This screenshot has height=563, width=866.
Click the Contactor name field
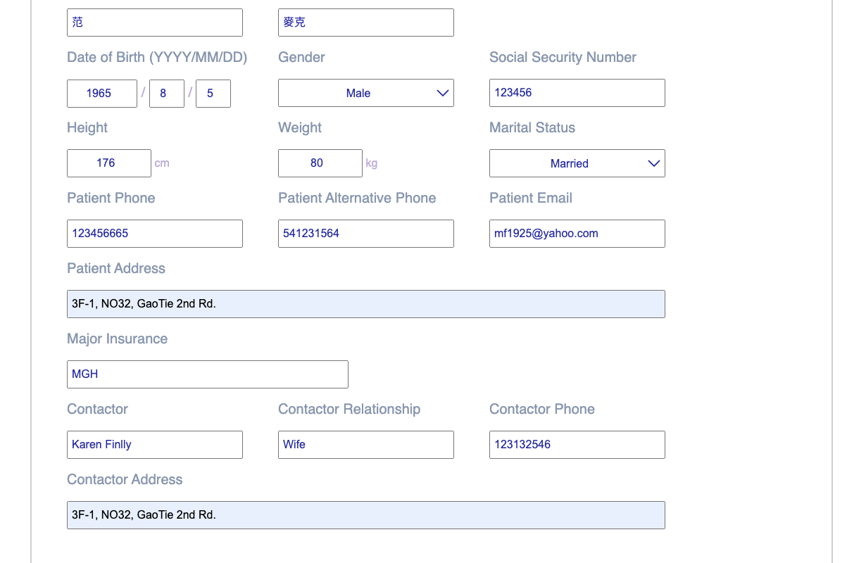pyautogui.click(x=155, y=445)
